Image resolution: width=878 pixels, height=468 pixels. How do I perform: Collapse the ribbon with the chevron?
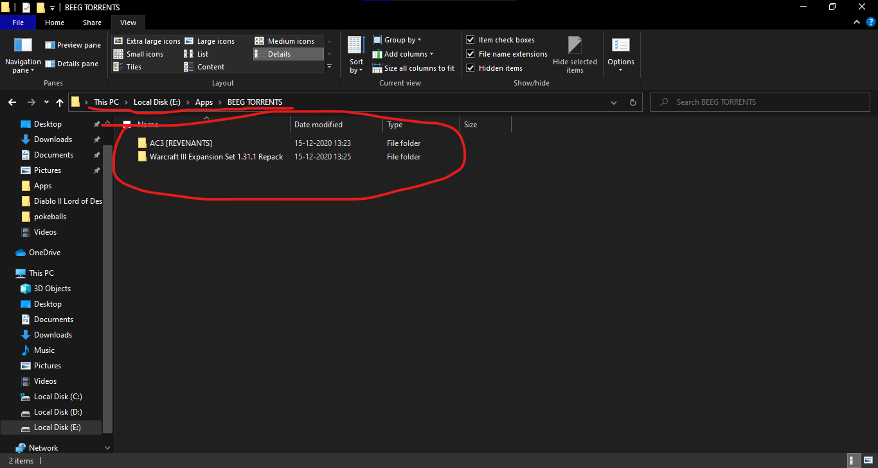tap(856, 22)
